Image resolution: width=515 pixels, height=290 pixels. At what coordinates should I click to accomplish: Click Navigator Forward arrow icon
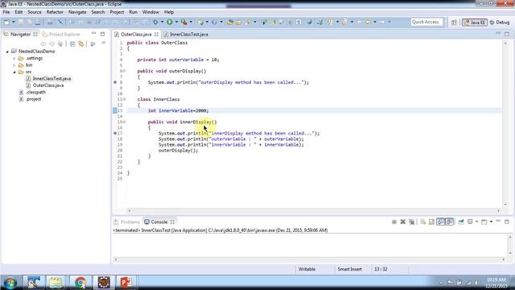[51, 43]
